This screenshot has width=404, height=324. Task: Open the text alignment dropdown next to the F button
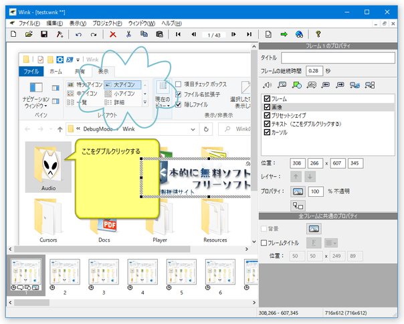click(x=331, y=243)
